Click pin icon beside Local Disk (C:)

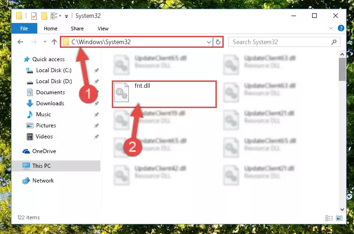(x=96, y=70)
